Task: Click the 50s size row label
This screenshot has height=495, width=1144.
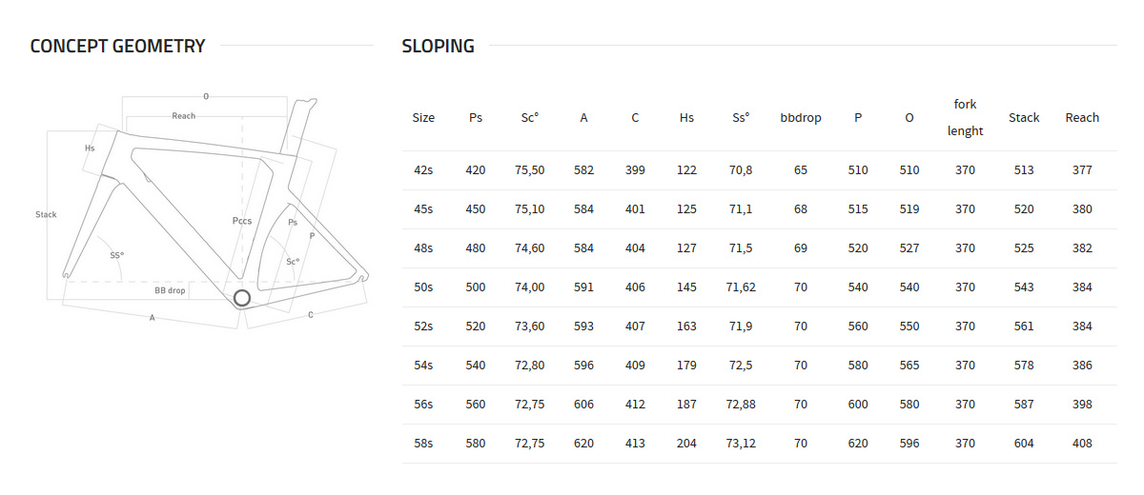Action: (423, 287)
